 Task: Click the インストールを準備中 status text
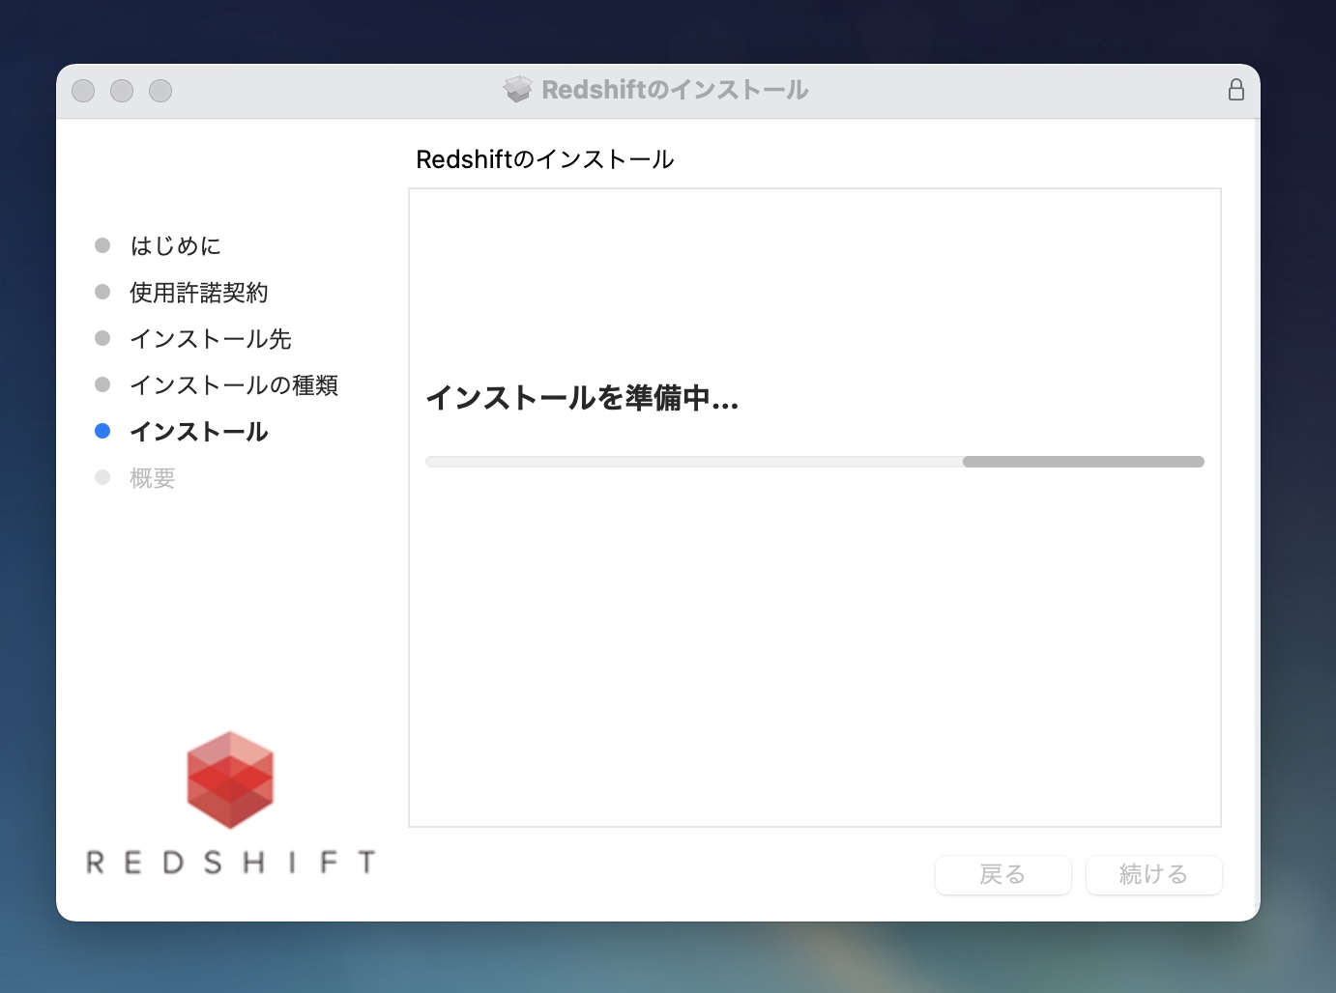click(582, 398)
